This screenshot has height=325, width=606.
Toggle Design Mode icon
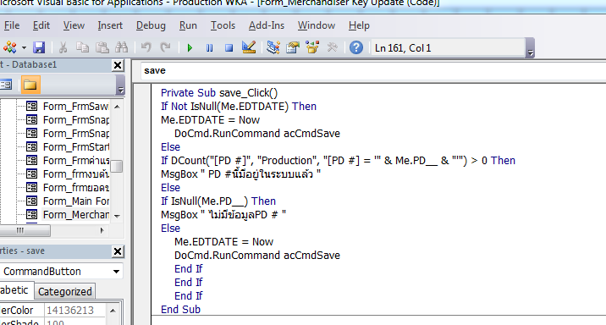coord(249,48)
